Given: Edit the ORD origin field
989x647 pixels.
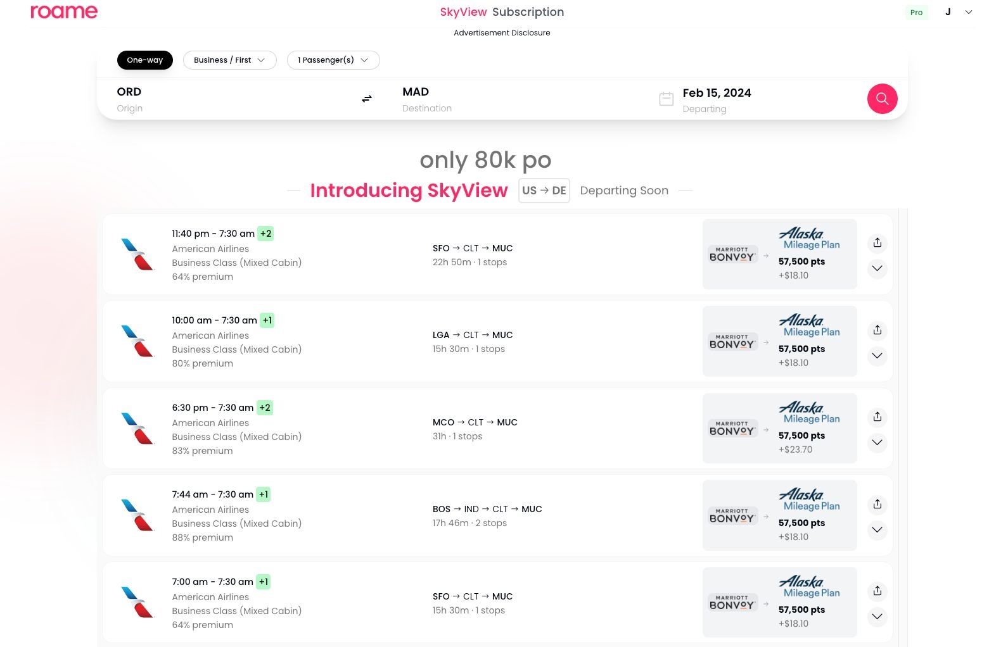Looking at the screenshot, I should tap(129, 92).
